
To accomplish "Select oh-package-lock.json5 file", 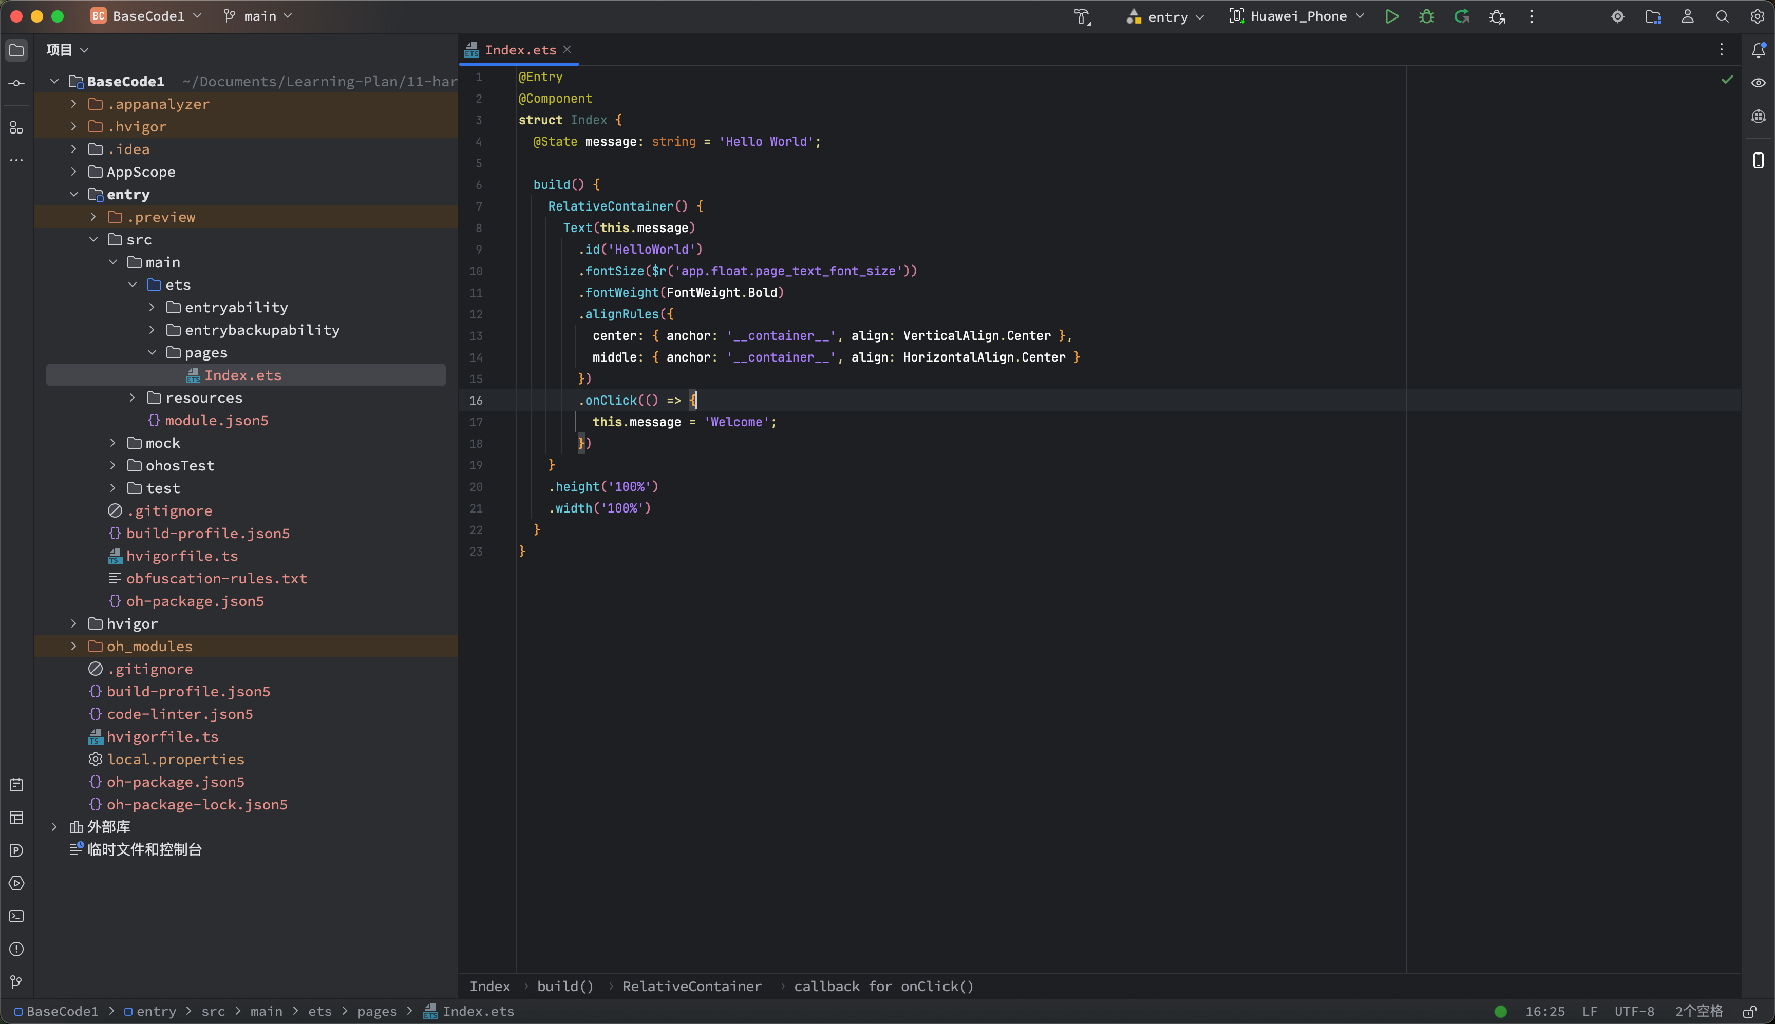I will pos(197,804).
